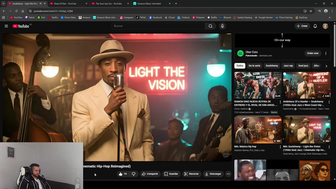Open options for Mix: Soulchemy Light the Vision

[329, 147]
